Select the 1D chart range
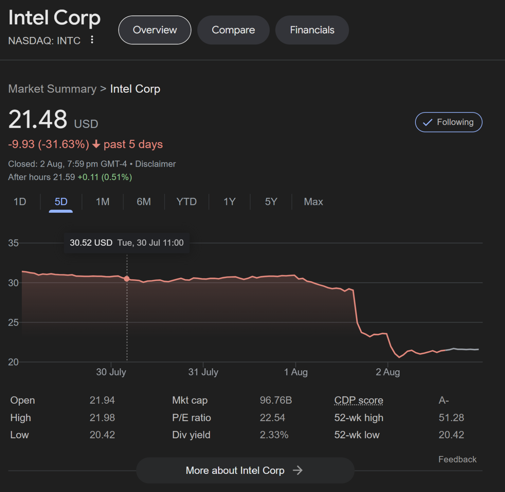Screen dimensions: 505x492 [20, 202]
